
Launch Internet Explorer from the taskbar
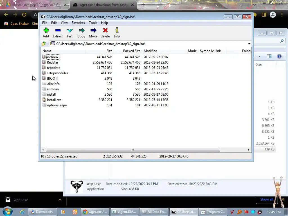click(22, 212)
